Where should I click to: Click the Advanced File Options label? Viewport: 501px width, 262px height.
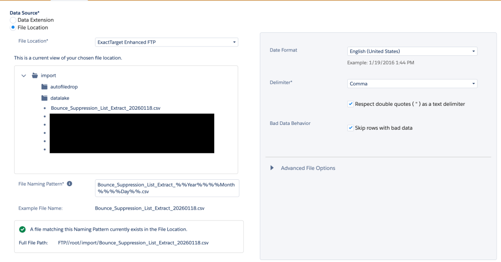[x=308, y=168]
